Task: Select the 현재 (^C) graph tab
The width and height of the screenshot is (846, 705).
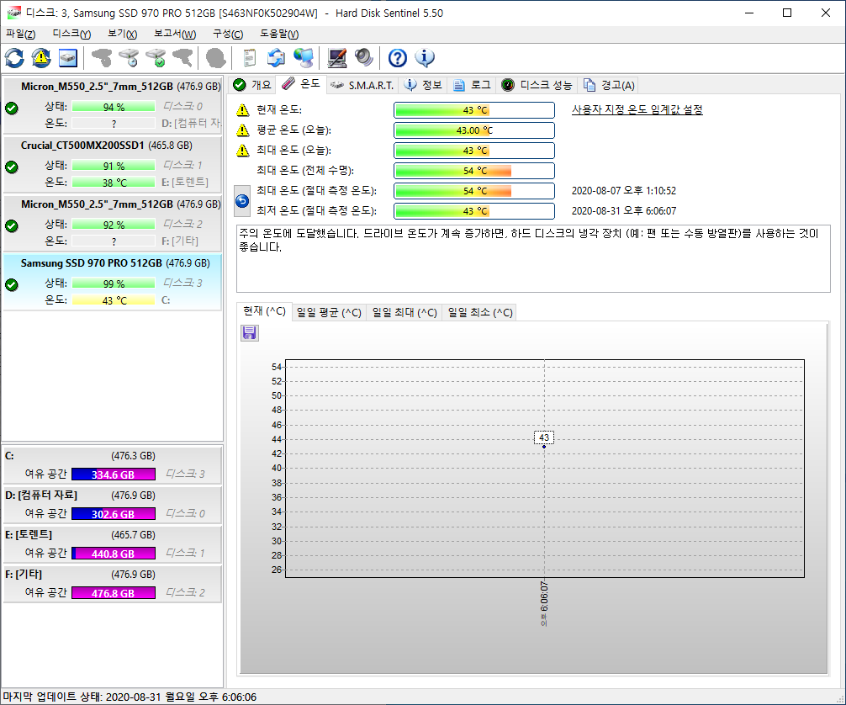Action: pyautogui.click(x=264, y=311)
